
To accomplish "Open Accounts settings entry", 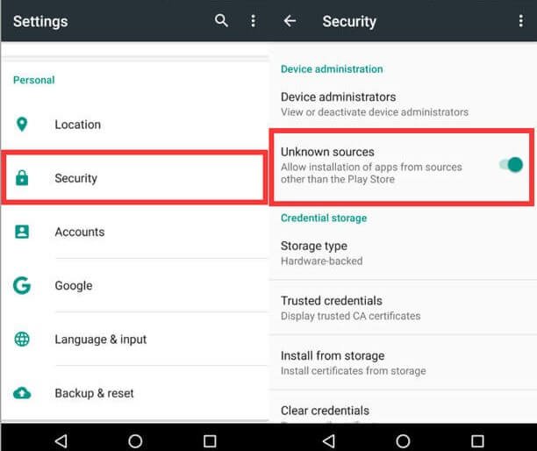I will [134, 232].
